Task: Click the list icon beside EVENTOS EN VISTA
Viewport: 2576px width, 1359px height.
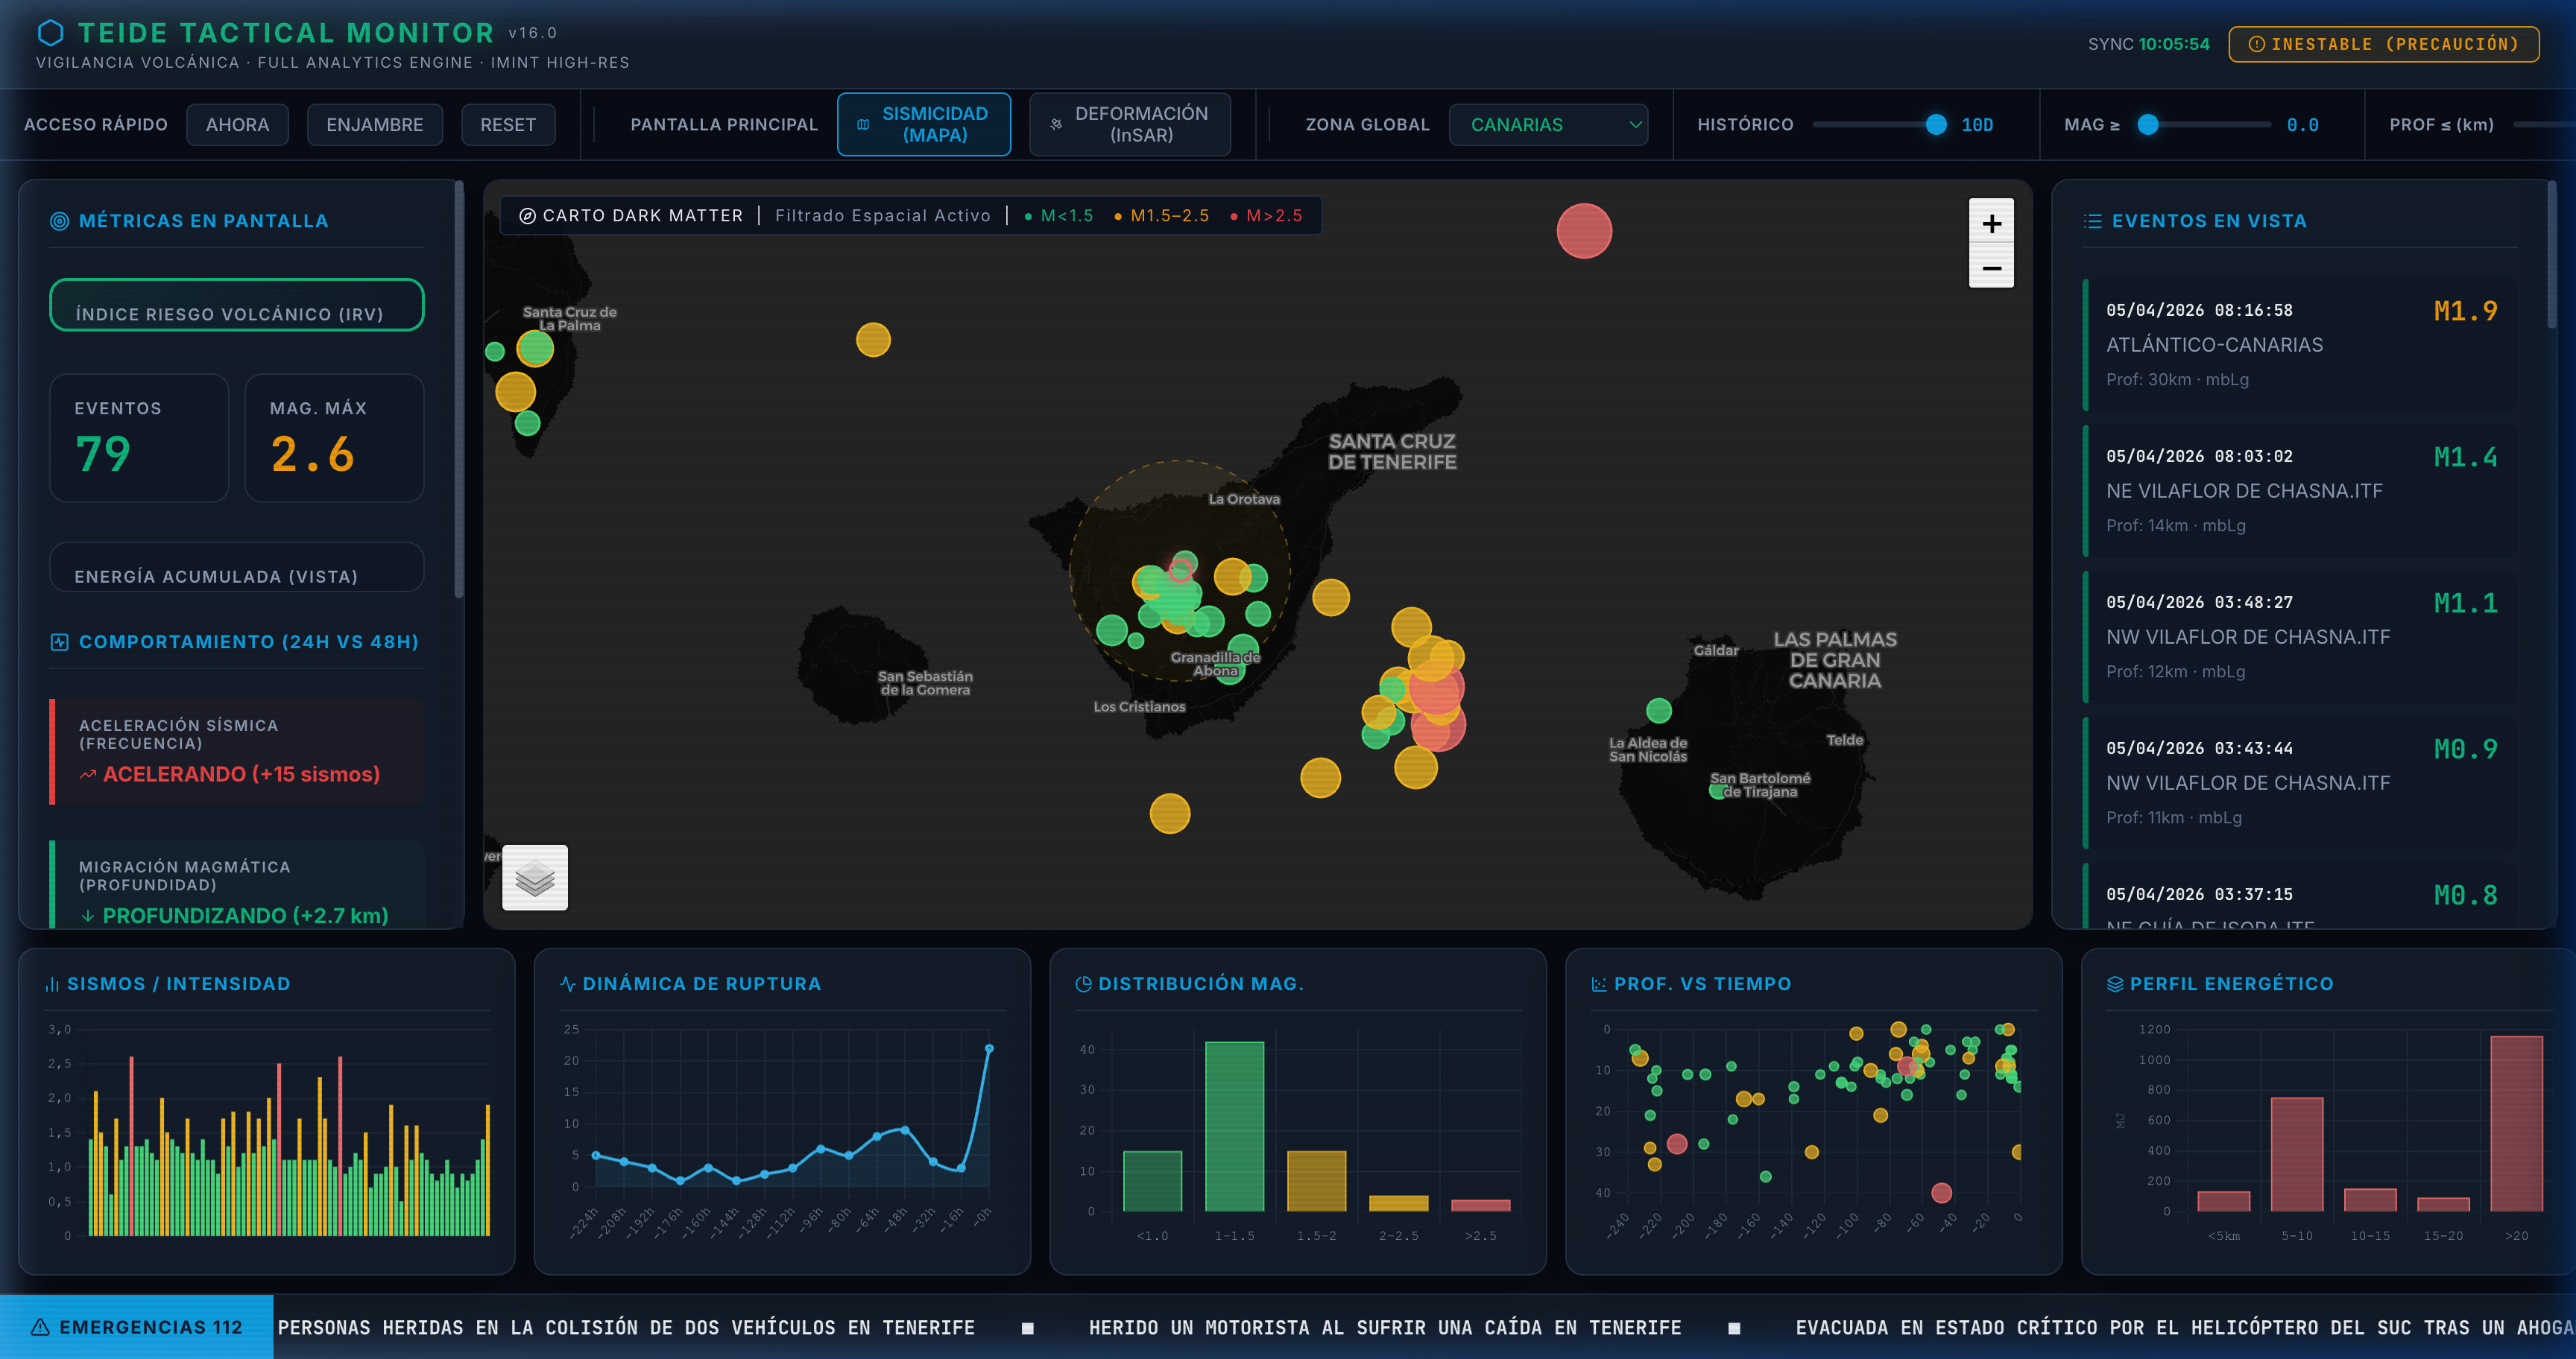Action: tap(2093, 221)
